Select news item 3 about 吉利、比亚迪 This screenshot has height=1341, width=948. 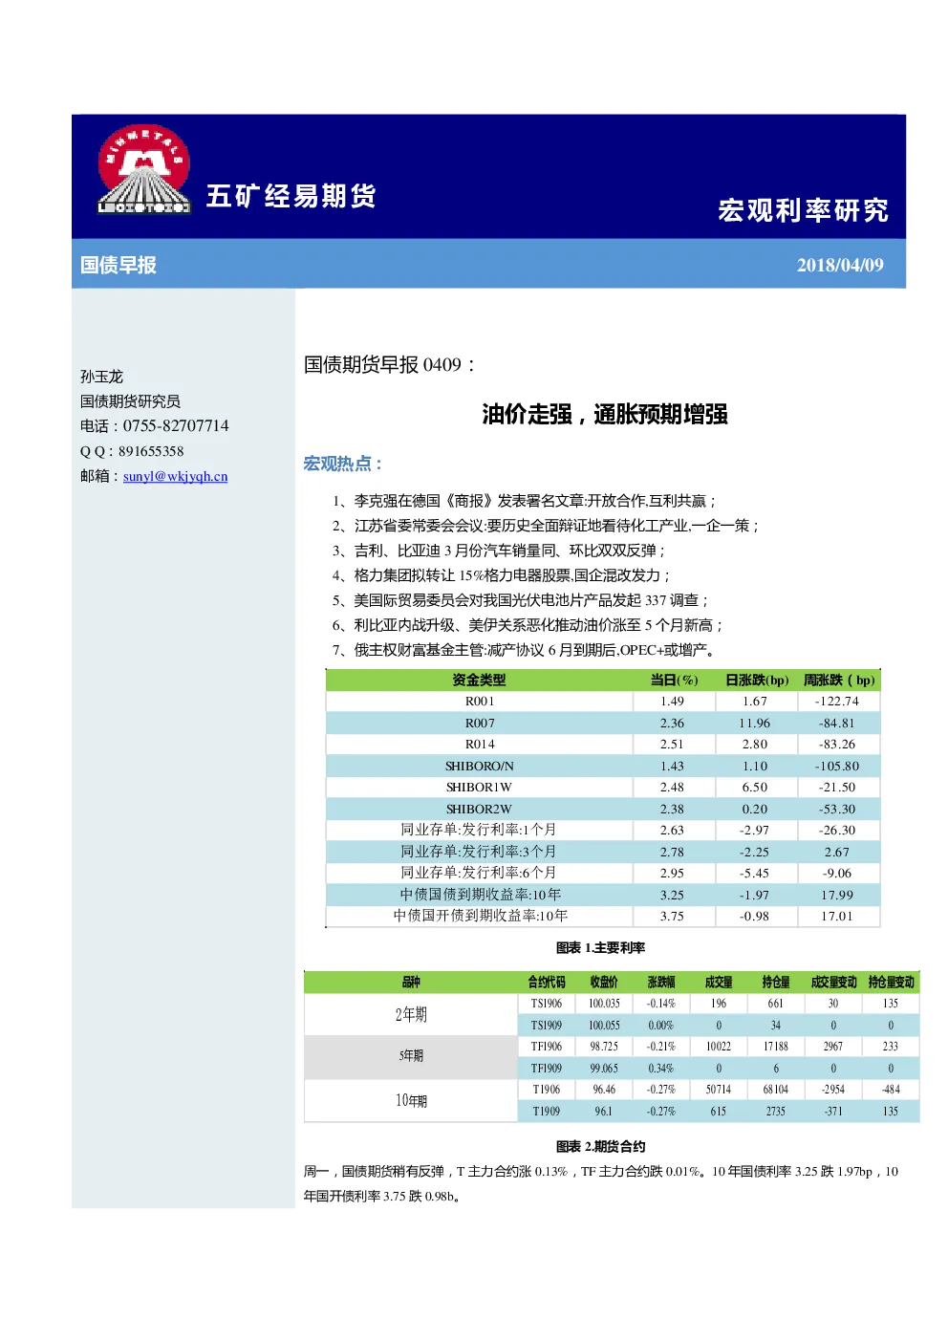coord(498,551)
